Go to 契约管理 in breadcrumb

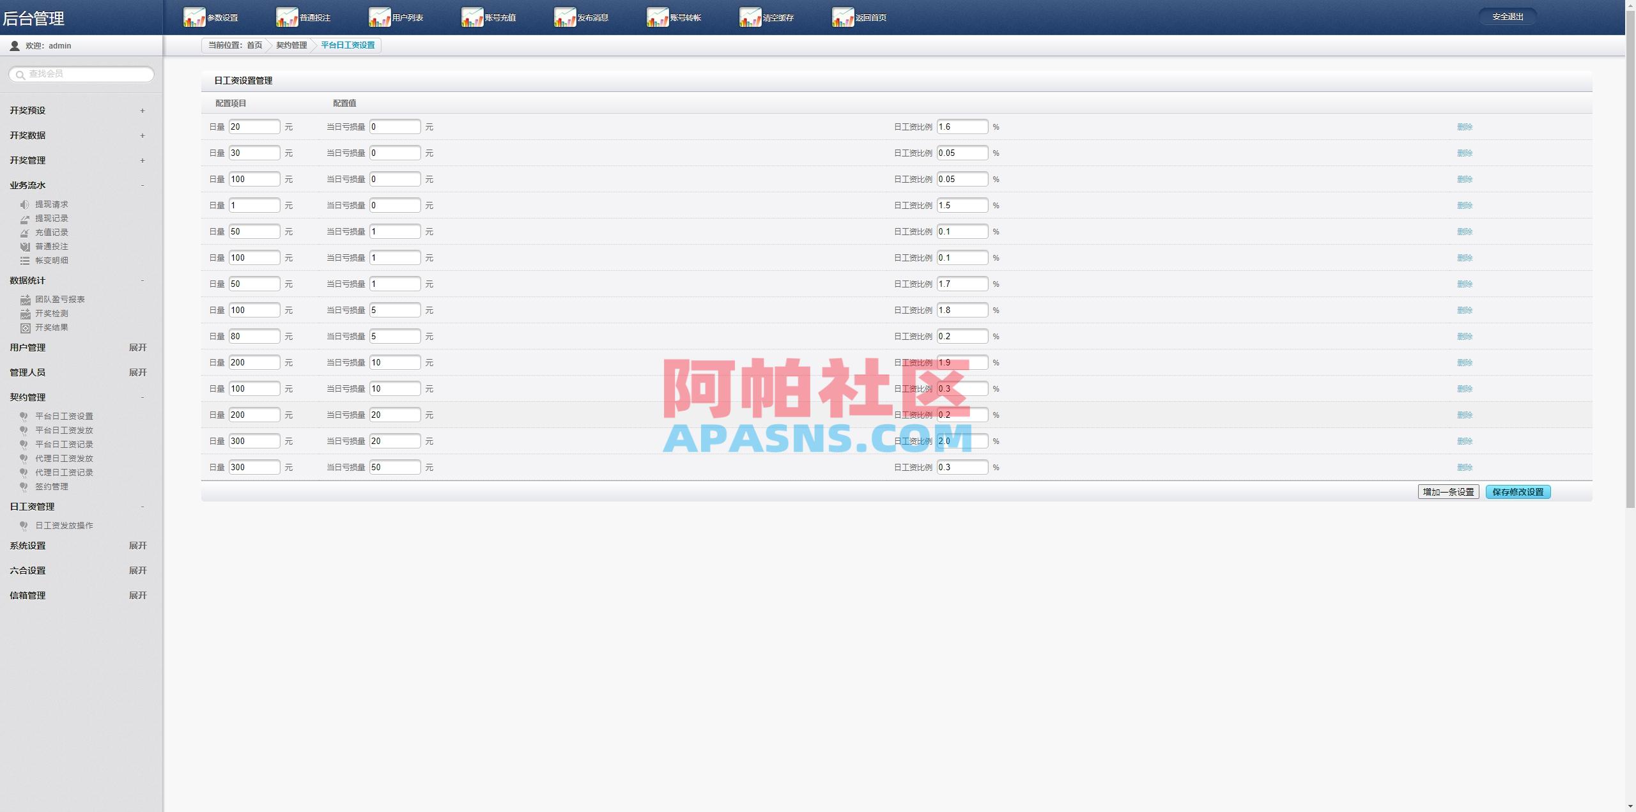pyautogui.click(x=291, y=45)
